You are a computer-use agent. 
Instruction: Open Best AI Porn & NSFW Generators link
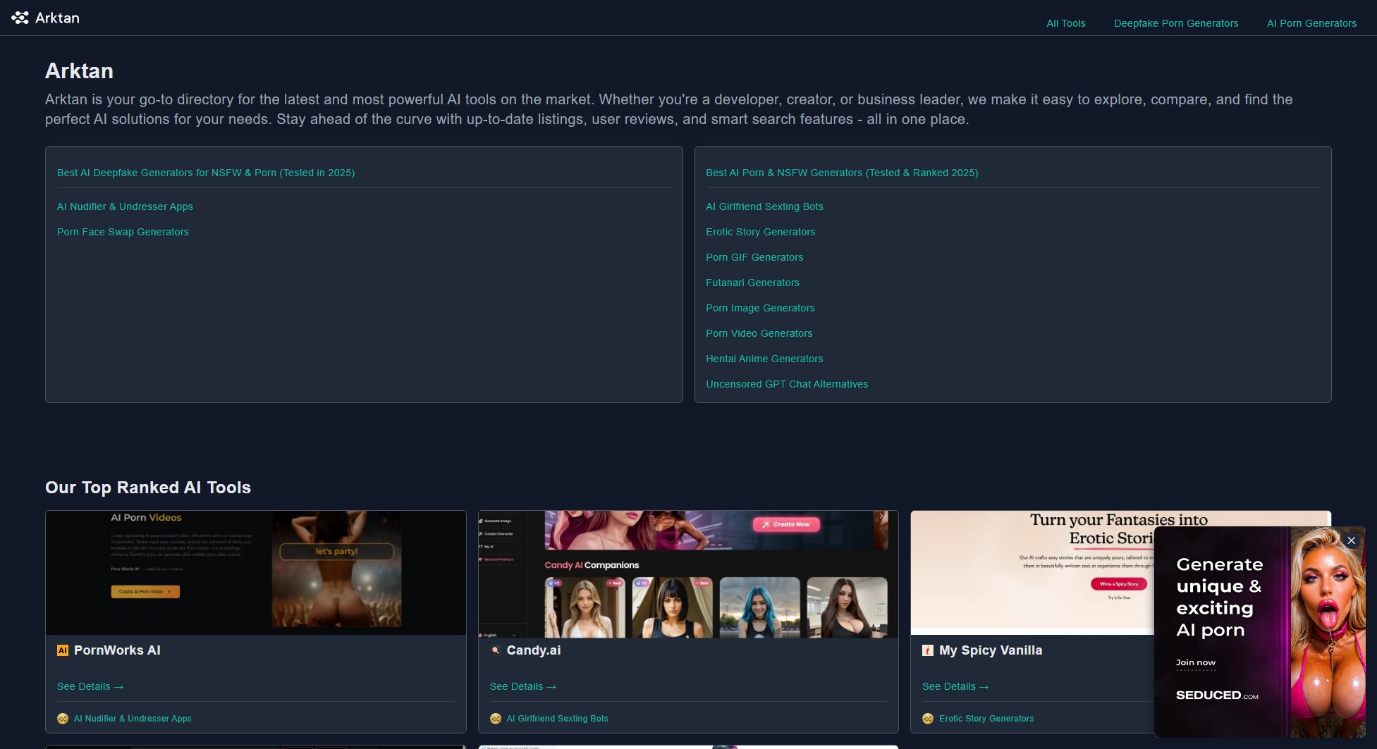click(x=841, y=173)
